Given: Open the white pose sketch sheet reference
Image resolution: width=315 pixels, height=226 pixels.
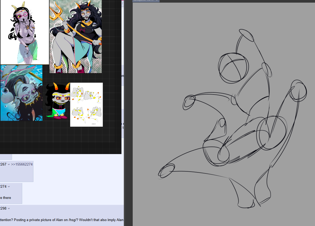Looking at the screenshot, I should coord(86,105).
